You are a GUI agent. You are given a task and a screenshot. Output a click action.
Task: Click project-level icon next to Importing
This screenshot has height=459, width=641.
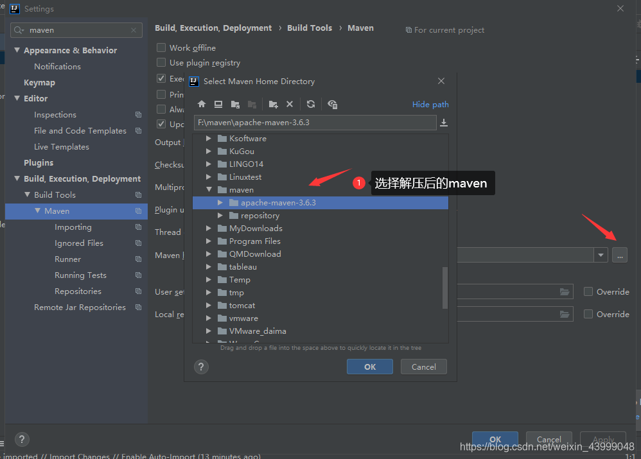pyautogui.click(x=139, y=227)
